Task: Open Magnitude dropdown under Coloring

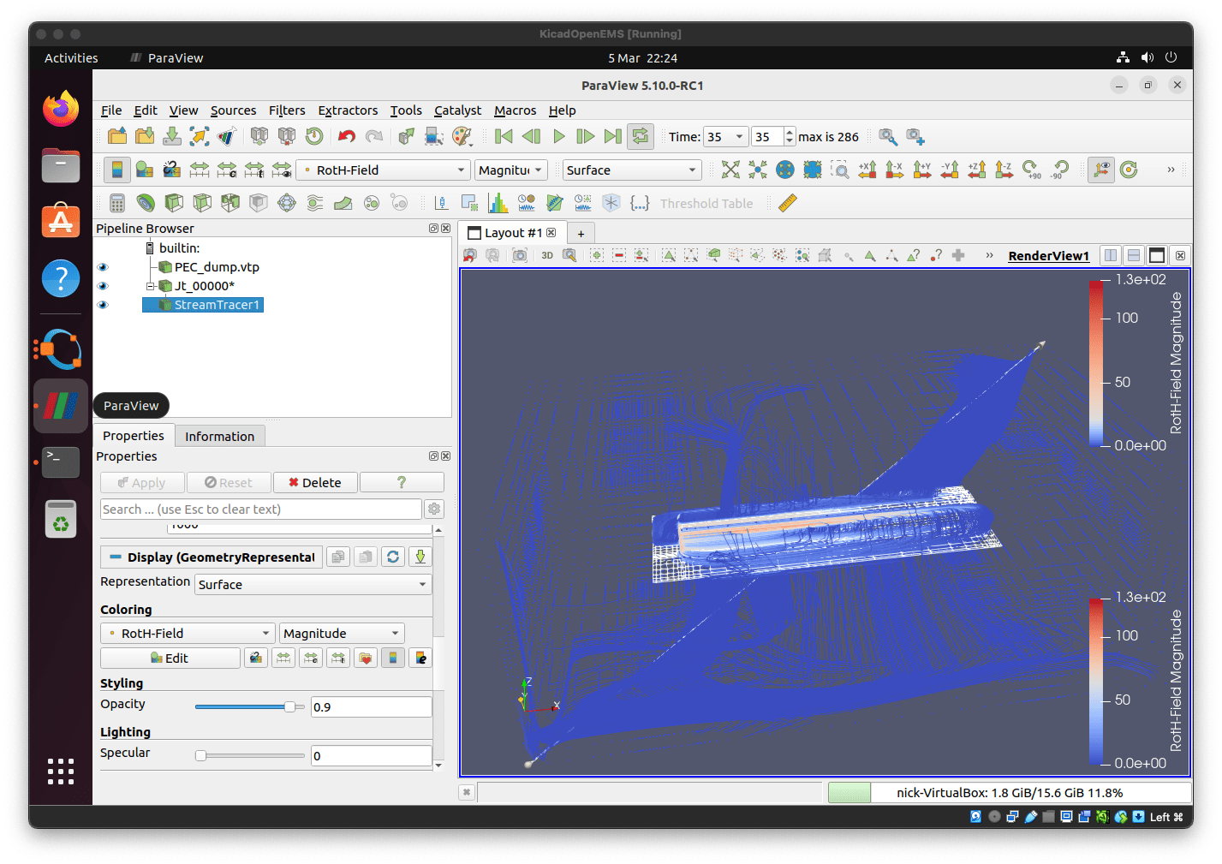Action: pos(342,633)
